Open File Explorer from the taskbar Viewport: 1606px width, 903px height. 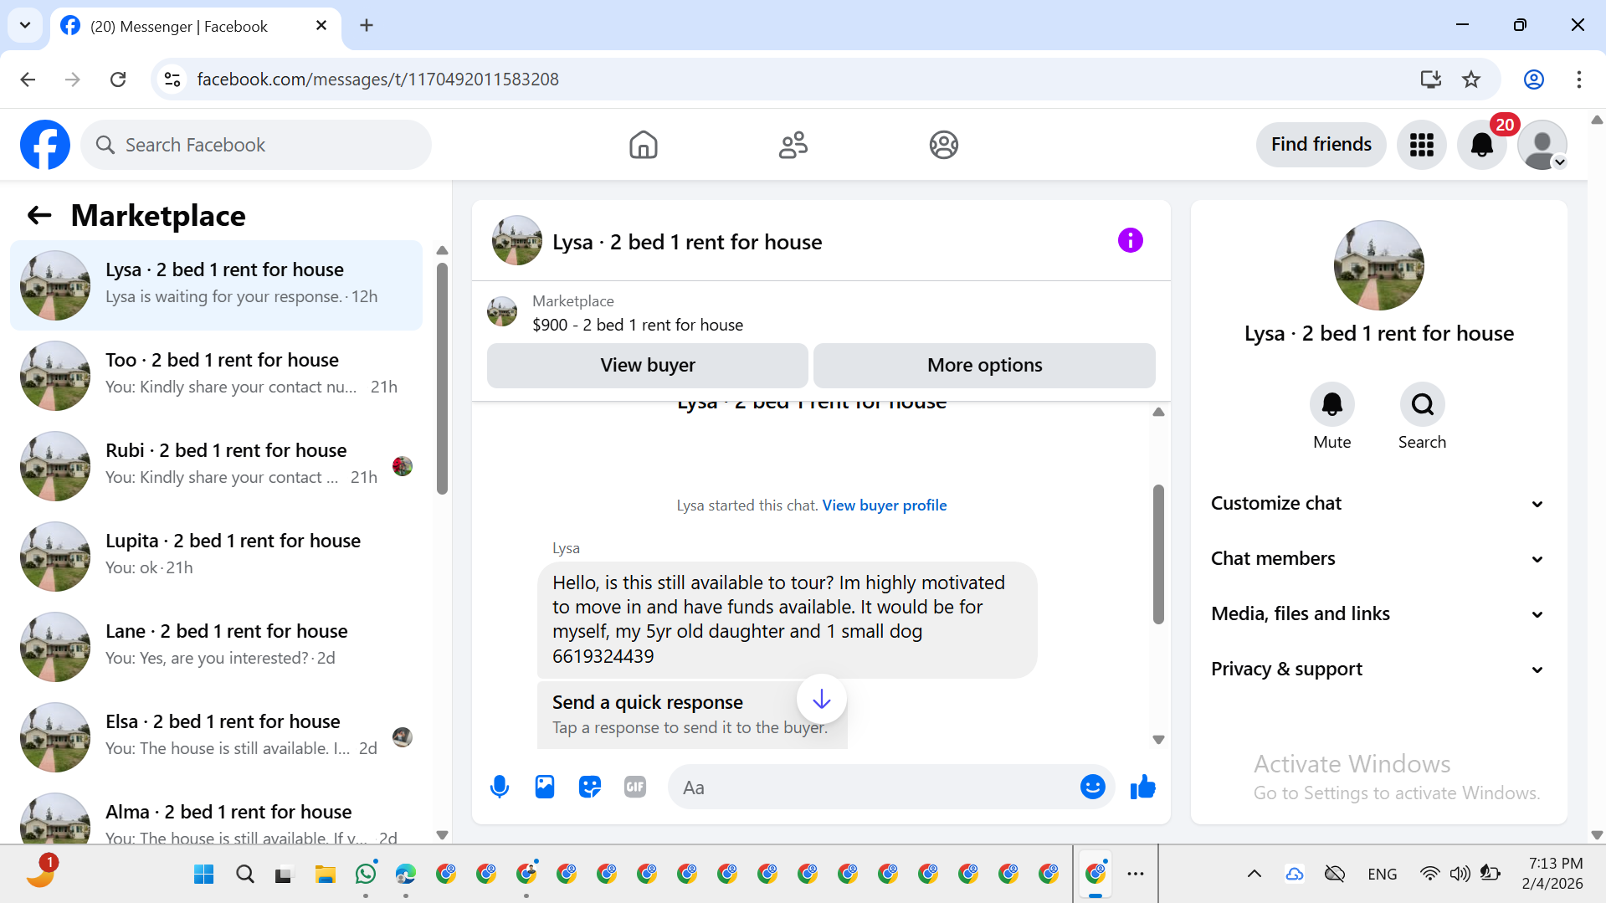coord(326,875)
